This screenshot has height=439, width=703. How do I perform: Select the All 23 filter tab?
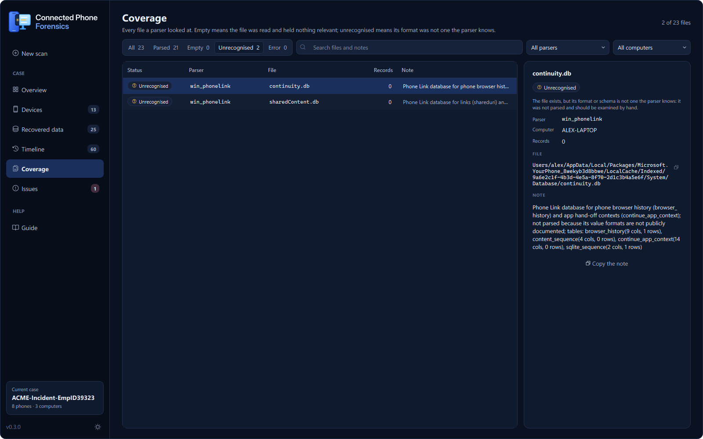tap(136, 47)
